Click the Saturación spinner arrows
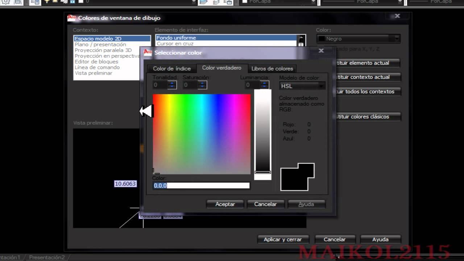 (203, 85)
